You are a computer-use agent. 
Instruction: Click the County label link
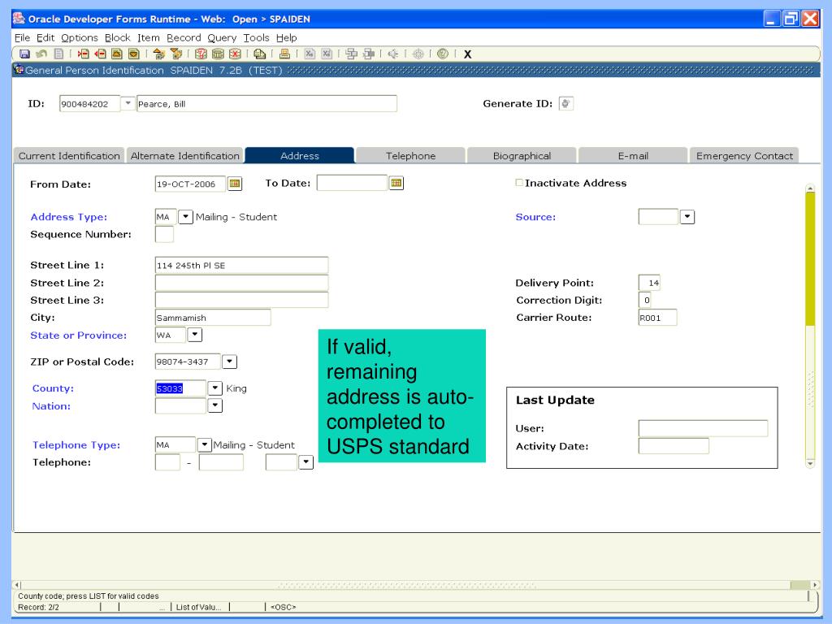pos(53,388)
